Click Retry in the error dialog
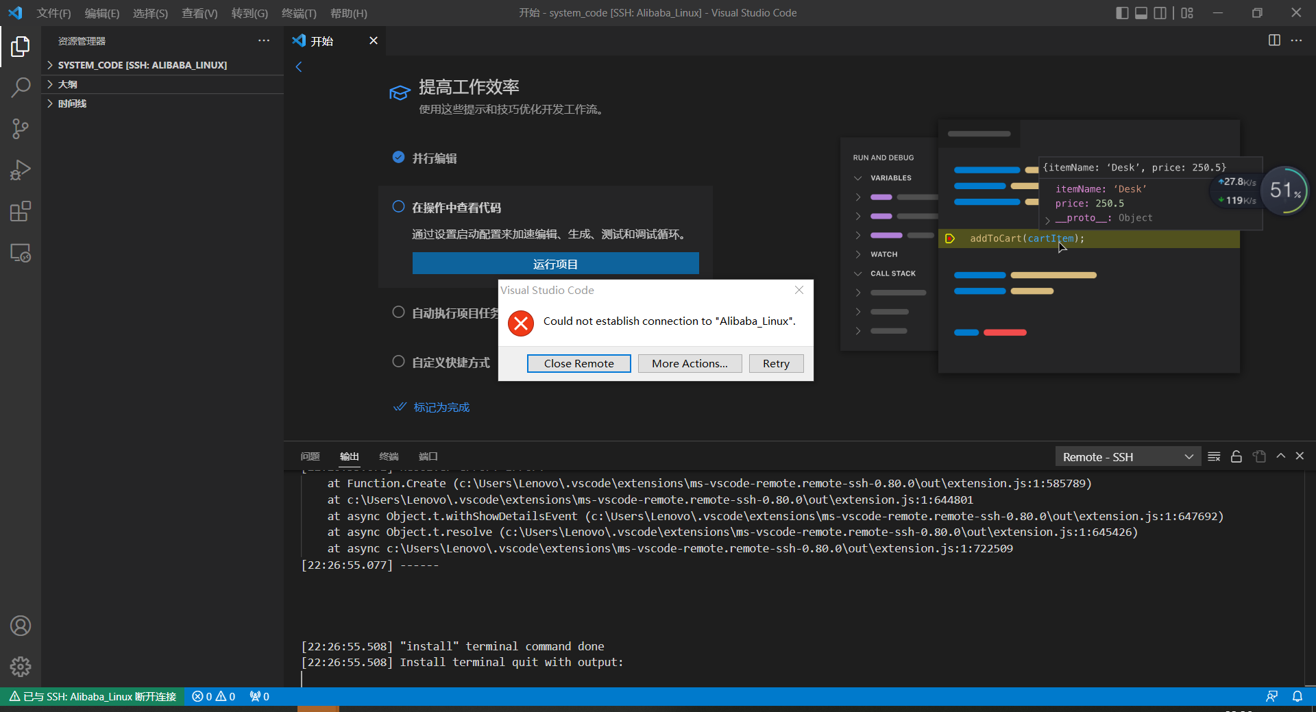This screenshot has width=1316, height=712. pos(776,363)
